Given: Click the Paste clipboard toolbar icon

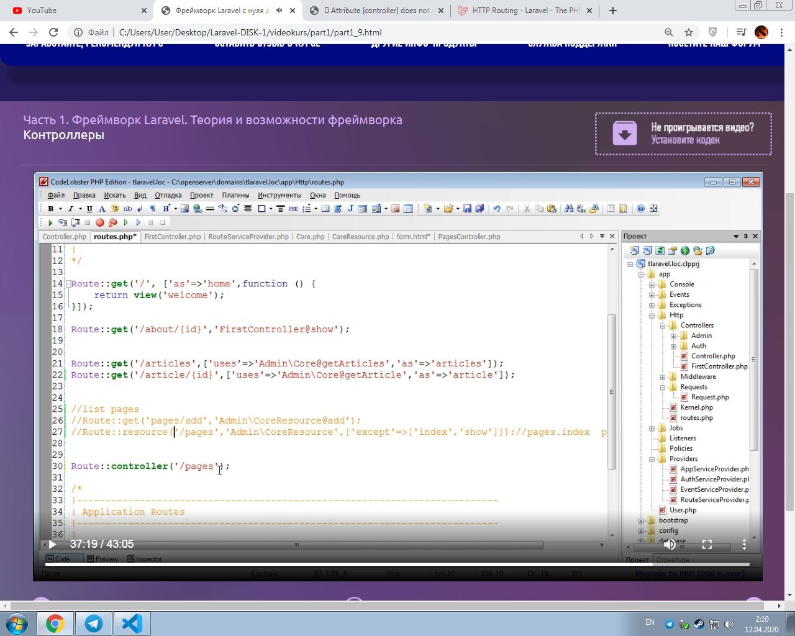Looking at the screenshot, I should pos(552,208).
